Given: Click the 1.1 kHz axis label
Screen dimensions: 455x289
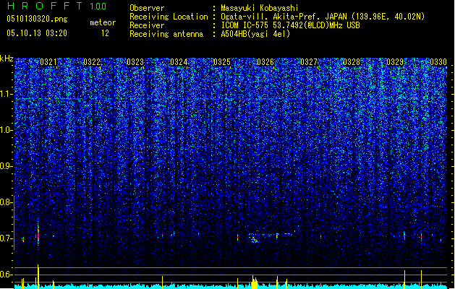Looking at the screenshot, I should click(7, 94).
